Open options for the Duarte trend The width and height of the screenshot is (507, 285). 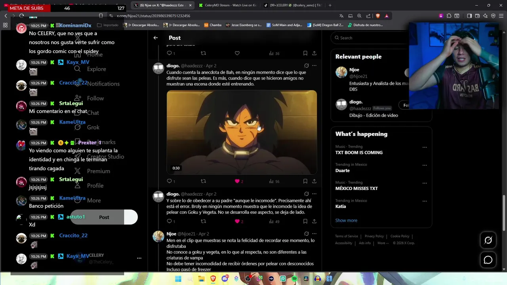pos(425,165)
